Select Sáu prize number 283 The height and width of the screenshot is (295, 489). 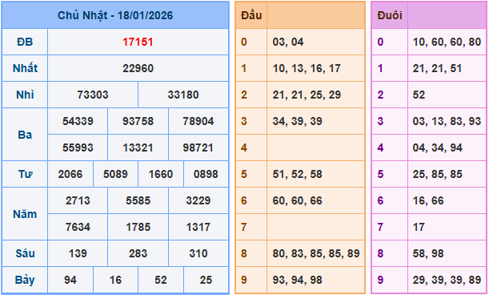[138, 253]
